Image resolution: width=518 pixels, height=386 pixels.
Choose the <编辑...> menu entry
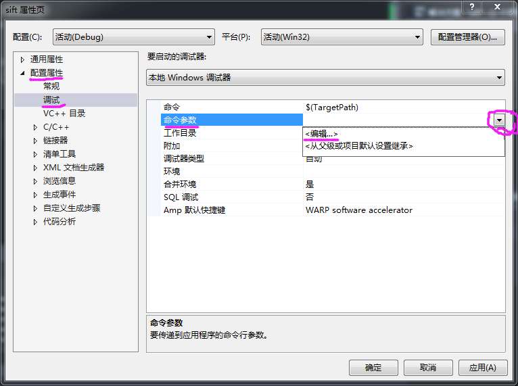coord(321,134)
